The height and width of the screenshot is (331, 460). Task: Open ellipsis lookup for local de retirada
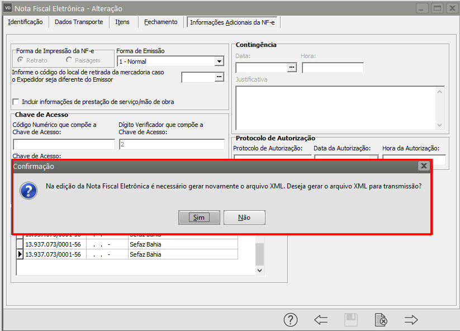click(220, 77)
